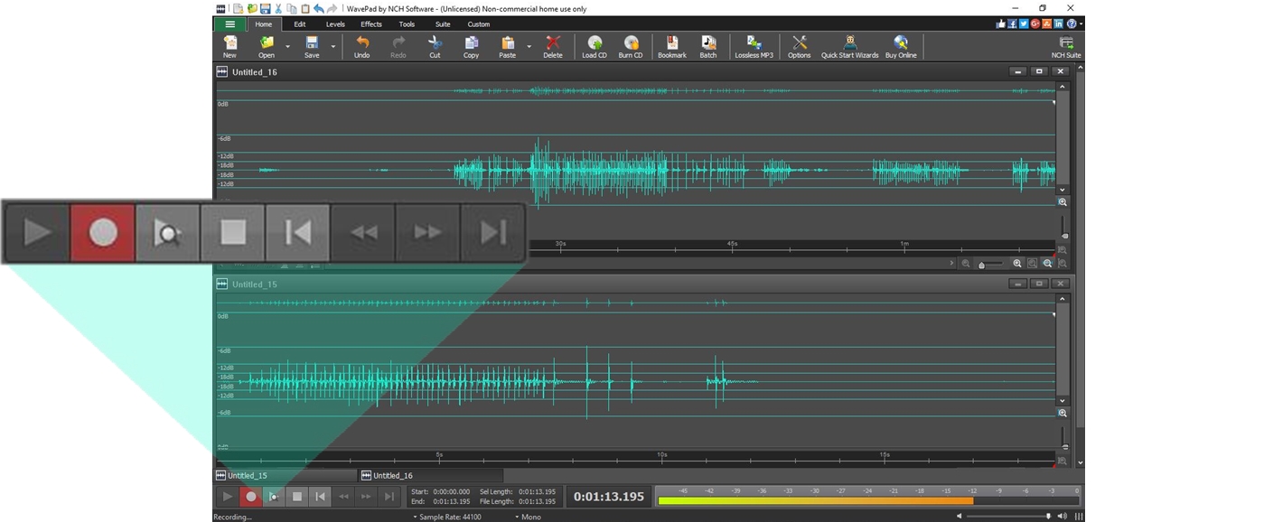Click Fast Forward in the bottom transport bar
Image resolution: width=1264 pixels, height=522 pixels.
click(366, 496)
